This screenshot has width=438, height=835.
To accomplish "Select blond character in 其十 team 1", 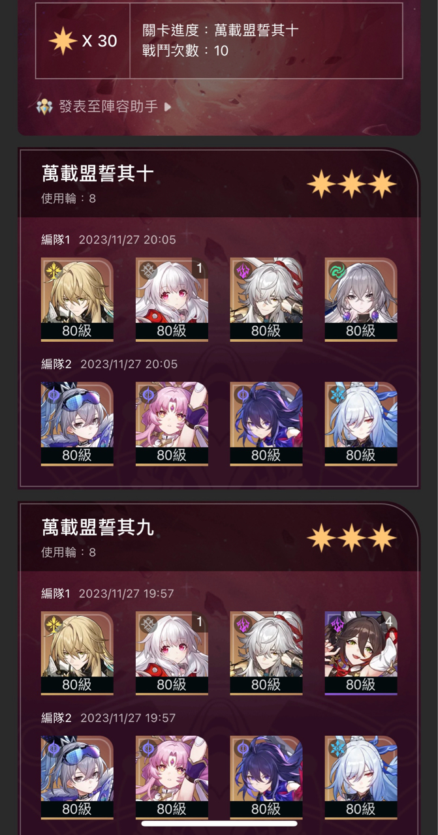I will 77,299.
